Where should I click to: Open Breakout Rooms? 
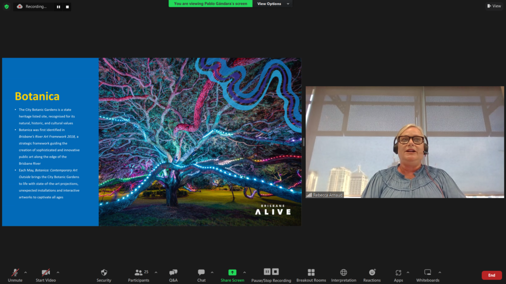click(x=311, y=273)
